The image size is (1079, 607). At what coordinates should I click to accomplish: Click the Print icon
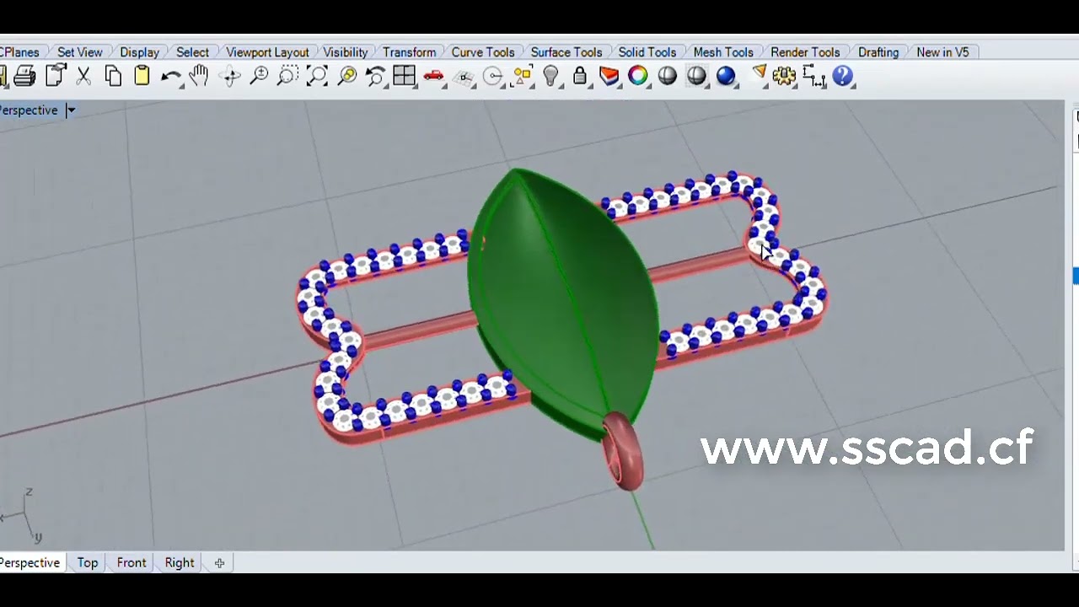click(x=24, y=77)
